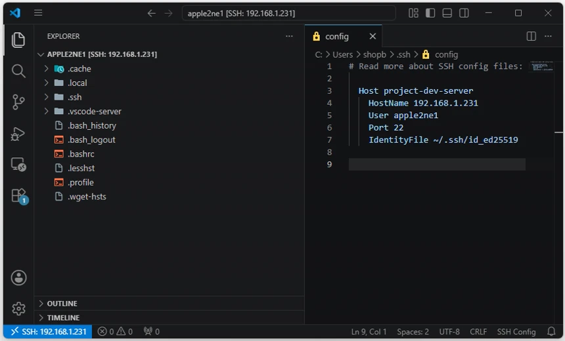Viewport: 565px width, 341px height.
Task: Open the Remote Explorer view
Action: (x=18, y=165)
